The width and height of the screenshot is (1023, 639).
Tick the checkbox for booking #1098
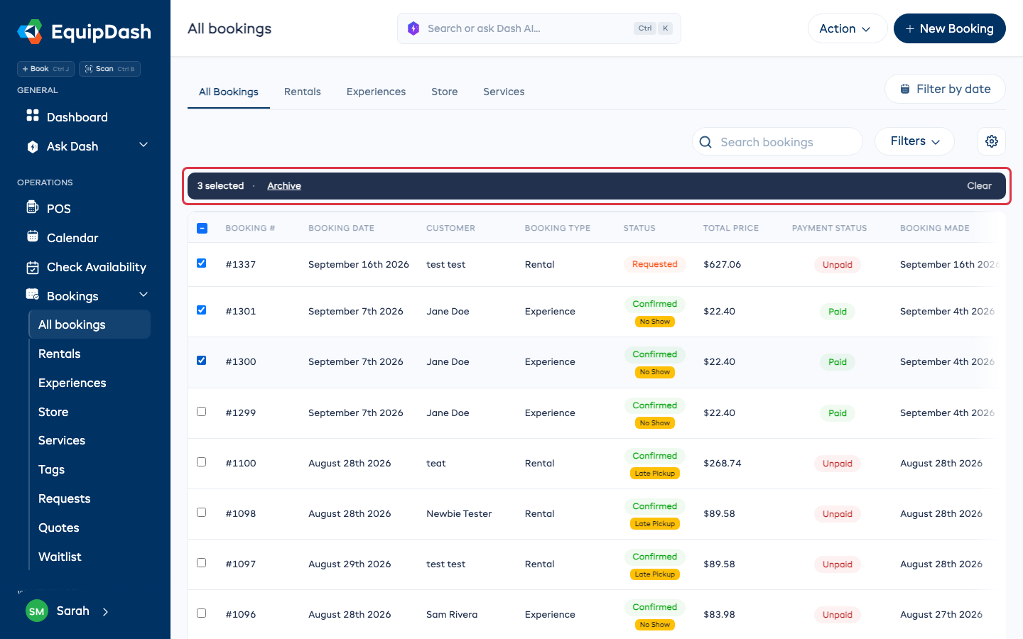point(202,513)
